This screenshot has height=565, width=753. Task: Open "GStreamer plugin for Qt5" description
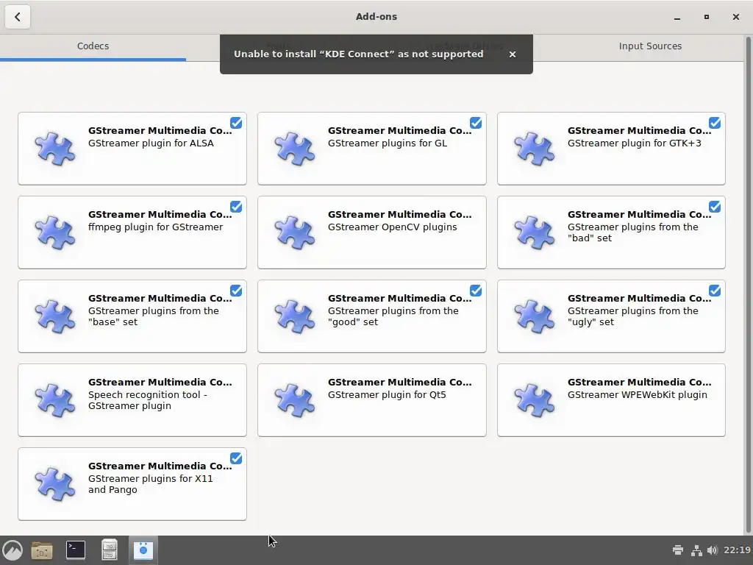[x=387, y=395]
